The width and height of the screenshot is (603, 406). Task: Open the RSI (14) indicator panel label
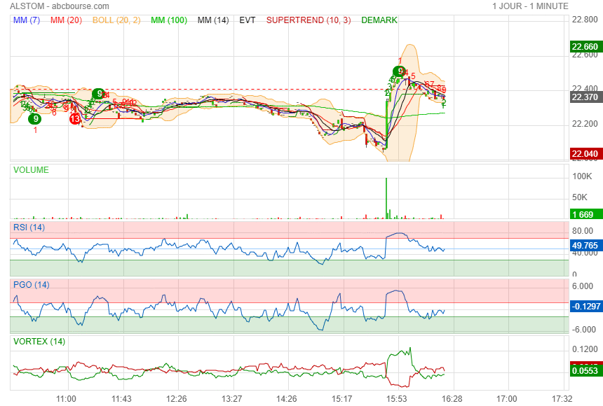pos(29,227)
